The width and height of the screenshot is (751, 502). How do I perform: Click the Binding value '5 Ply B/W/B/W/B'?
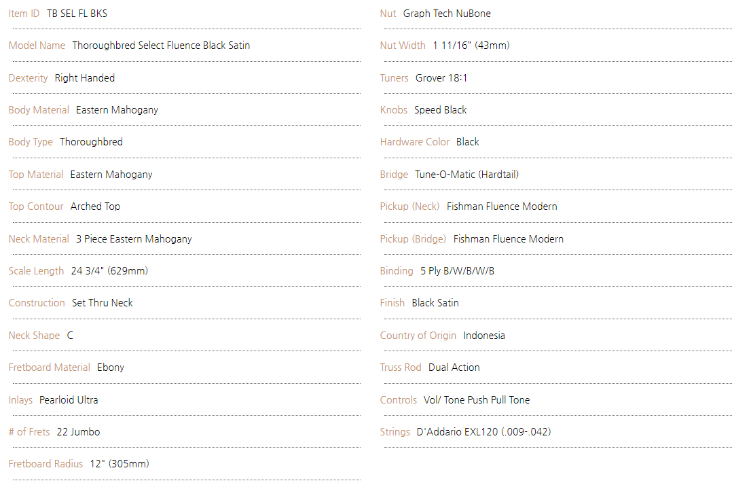(458, 271)
